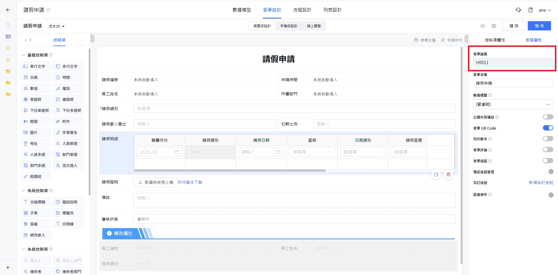Screen dimensions: 558x275
Task: Open the search icon in left sidebar
Action: (8, 25)
